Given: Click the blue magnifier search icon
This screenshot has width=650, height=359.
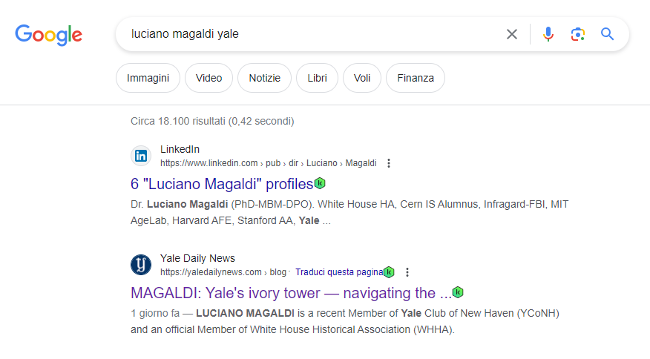Looking at the screenshot, I should [607, 34].
